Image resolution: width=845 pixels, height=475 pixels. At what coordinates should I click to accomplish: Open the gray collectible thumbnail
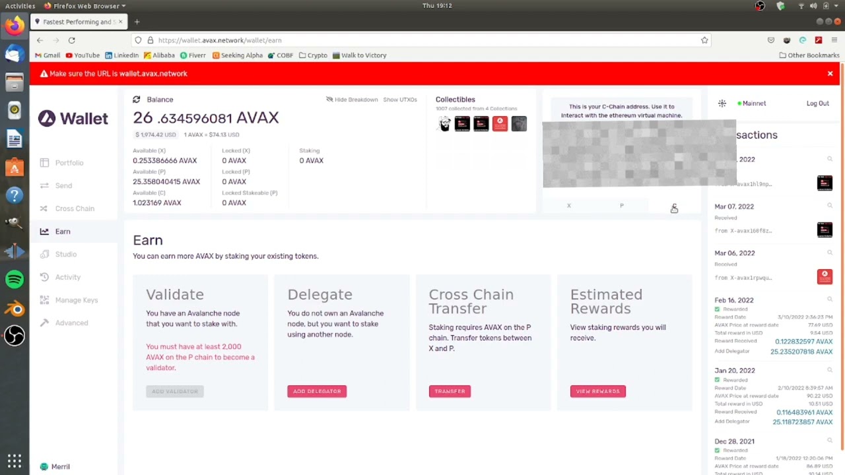pos(519,124)
